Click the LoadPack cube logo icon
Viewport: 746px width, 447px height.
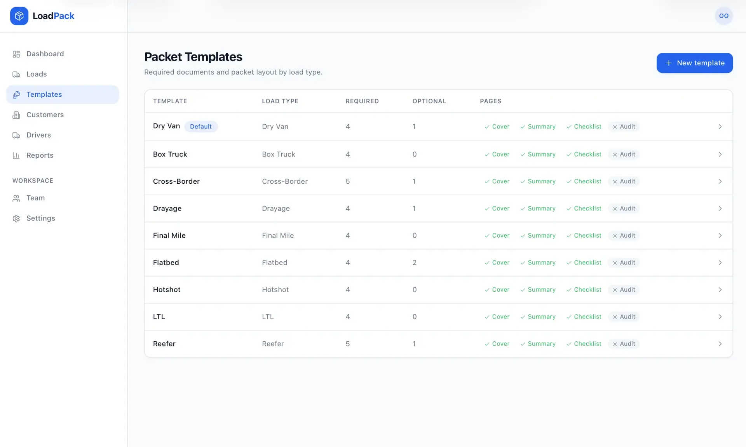coord(19,16)
